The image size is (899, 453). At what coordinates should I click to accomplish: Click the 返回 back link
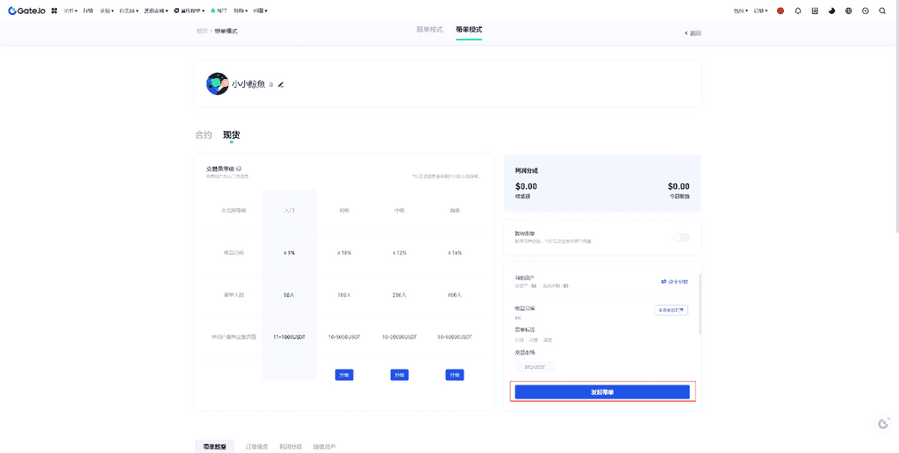693,32
